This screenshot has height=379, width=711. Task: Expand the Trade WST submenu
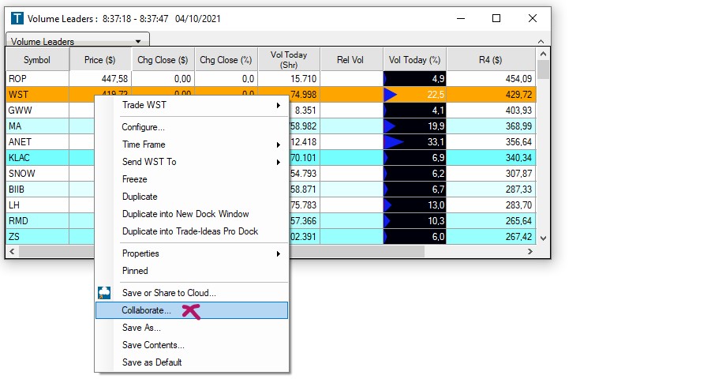278,105
